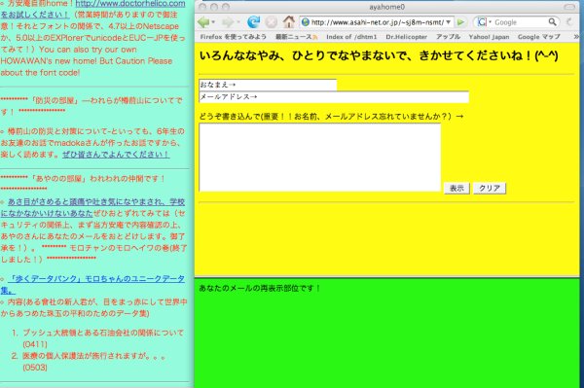The image size is (584, 388).
Task: Click the green Back arrow button
Action: pyautogui.click(x=203, y=22)
